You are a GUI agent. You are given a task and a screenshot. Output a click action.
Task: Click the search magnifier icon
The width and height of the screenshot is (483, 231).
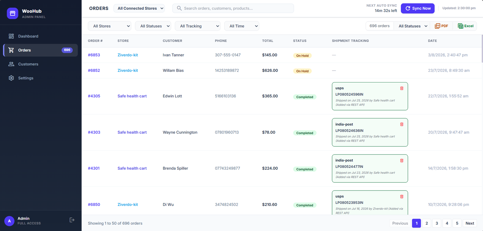(179, 8)
